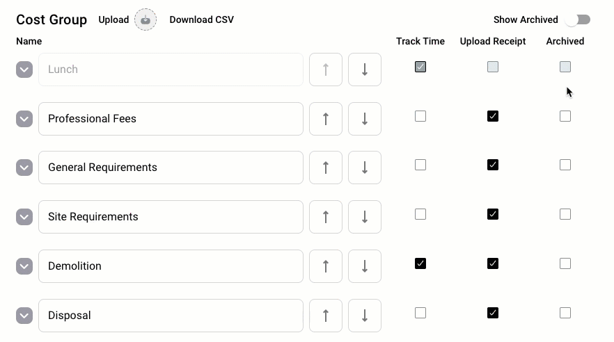Click the Download CSV link
Image resolution: width=614 pixels, height=342 pixels.
click(202, 19)
